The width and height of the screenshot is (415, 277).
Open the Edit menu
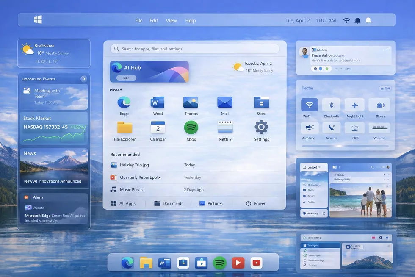[x=153, y=20]
